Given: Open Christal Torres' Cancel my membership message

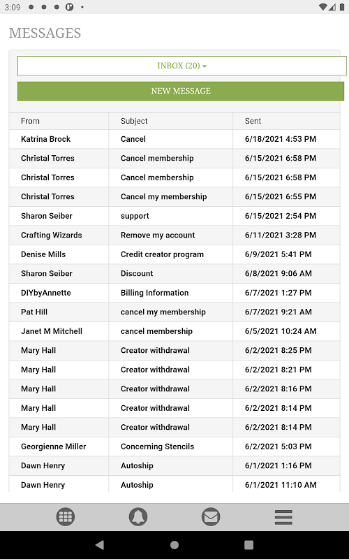Looking at the screenshot, I should tap(174, 197).
